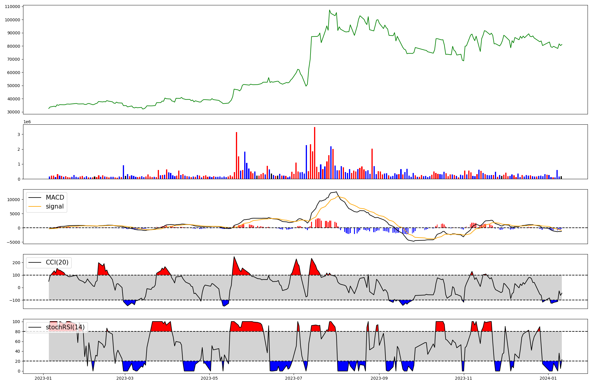Click the 1e6 volume scale label
Image resolution: width=592 pixels, height=385 pixels.
pyautogui.click(x=27, y=122)
